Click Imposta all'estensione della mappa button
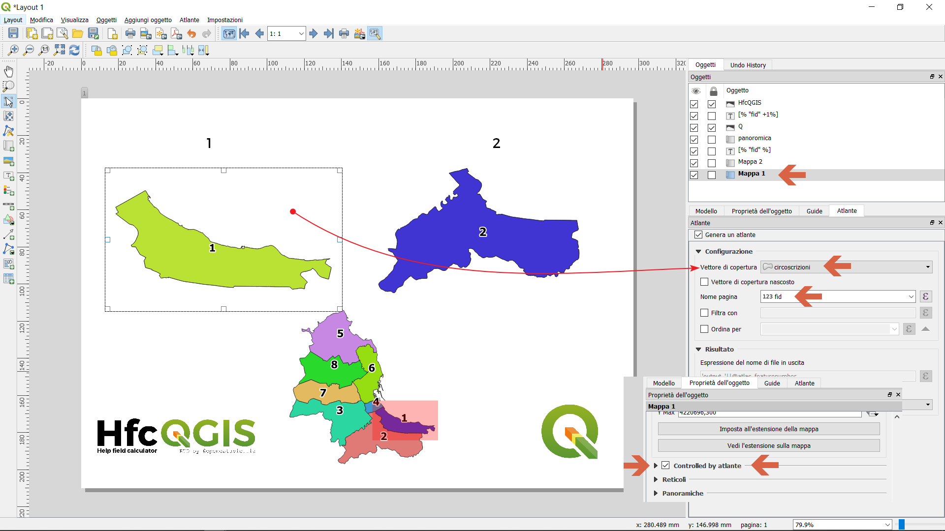 [768, 429]
